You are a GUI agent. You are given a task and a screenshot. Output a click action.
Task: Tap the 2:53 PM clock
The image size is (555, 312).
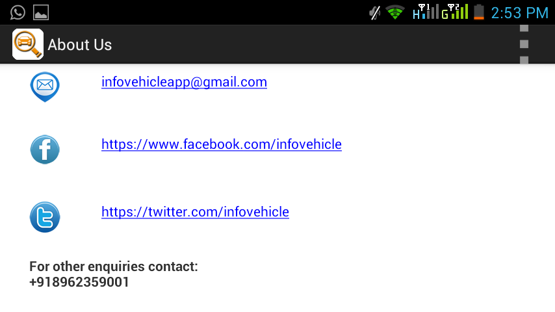coord(520,13)
